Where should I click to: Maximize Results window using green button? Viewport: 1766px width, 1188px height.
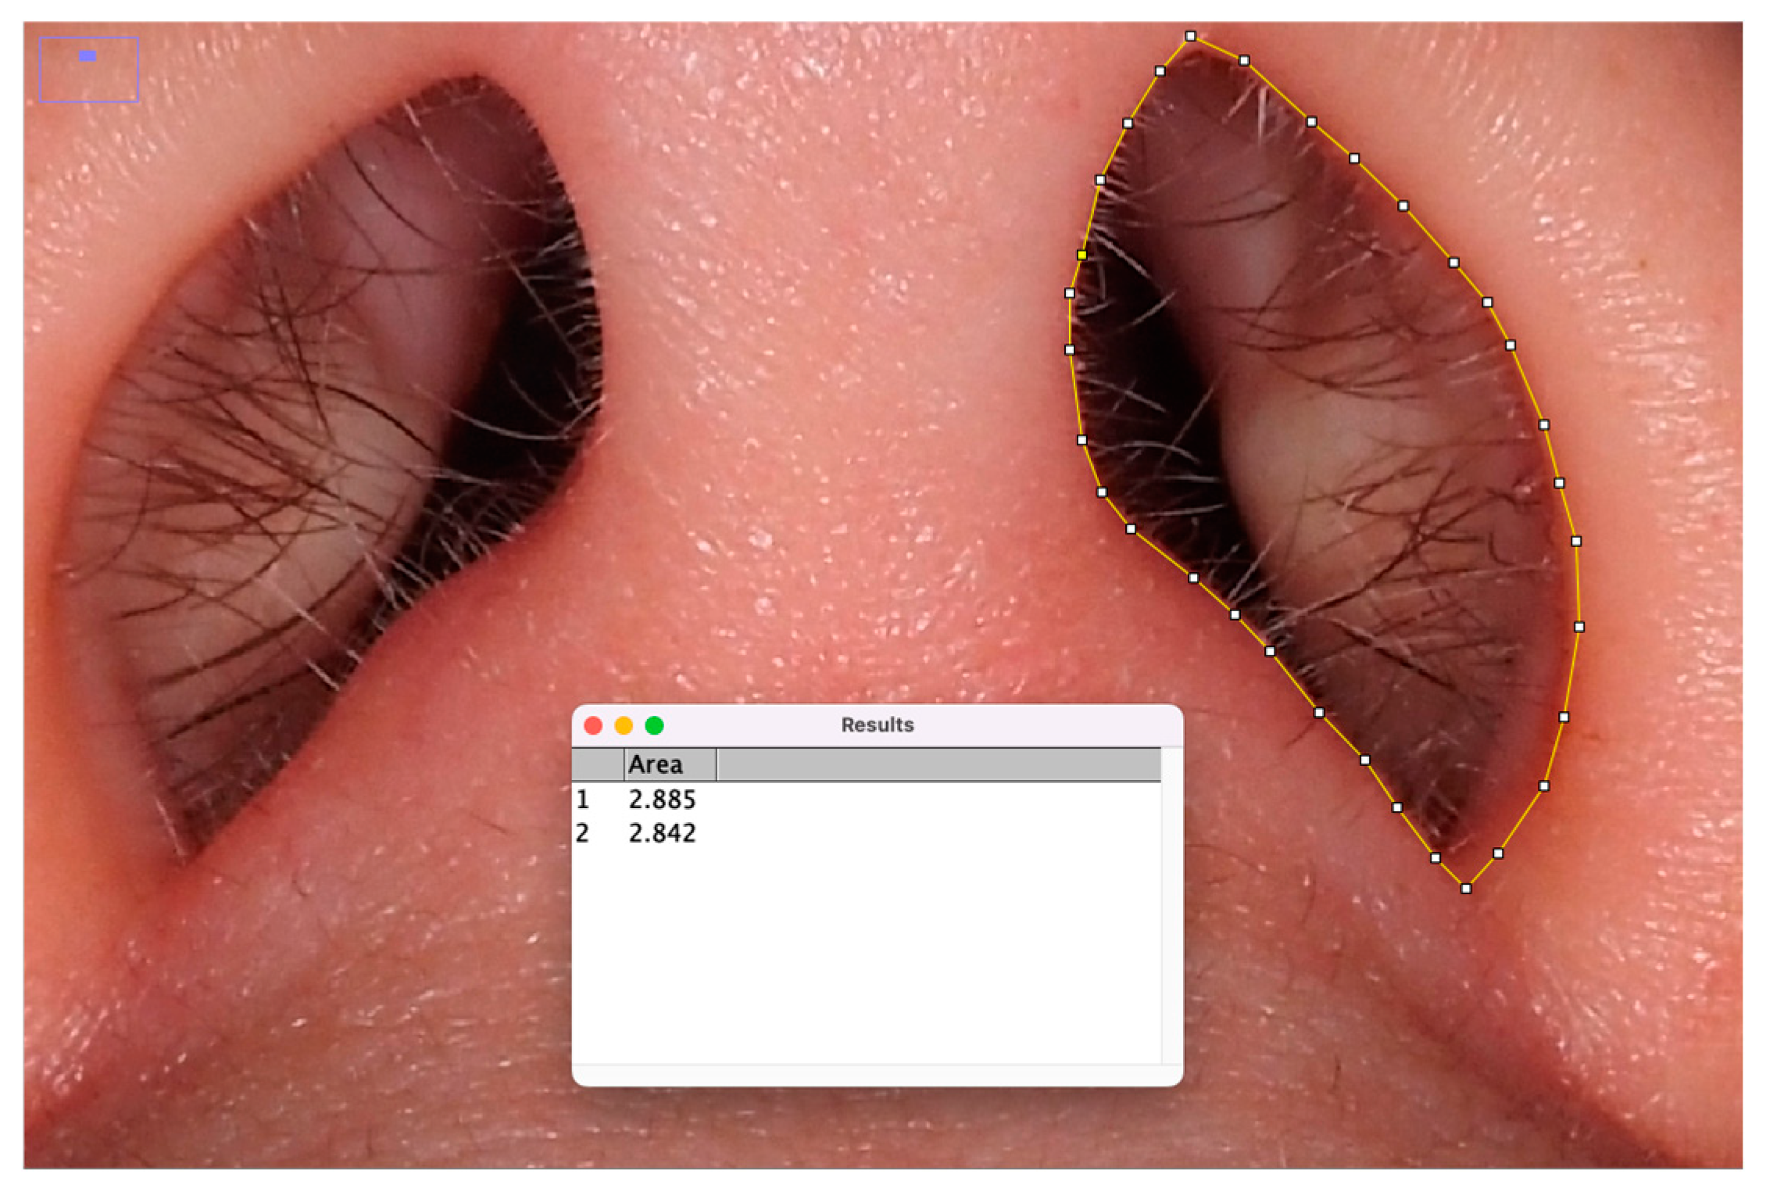click(654, 726)
